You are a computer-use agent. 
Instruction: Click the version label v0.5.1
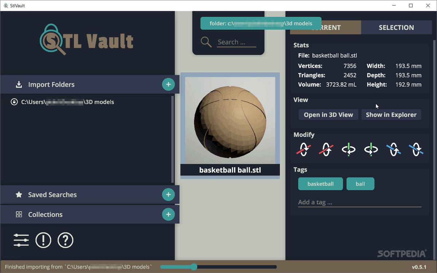point(419,267)
